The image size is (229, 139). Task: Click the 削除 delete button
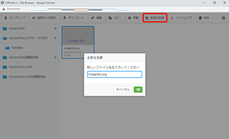point(204,18)
